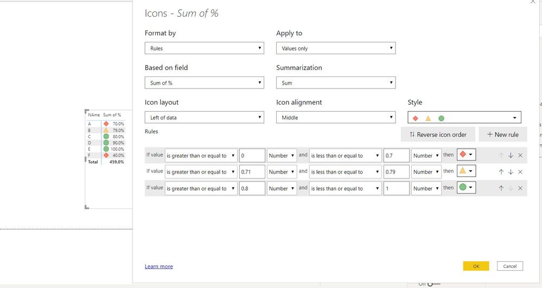Move second rule (0.71) down
Image resolution: width=542 pixels, height=288 pixels.
click(x=511, y=172)
